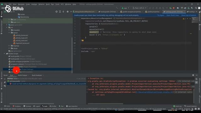201x113 pixels.
Task: Click the exception output horizontal scrollbar
Action: 106,104
